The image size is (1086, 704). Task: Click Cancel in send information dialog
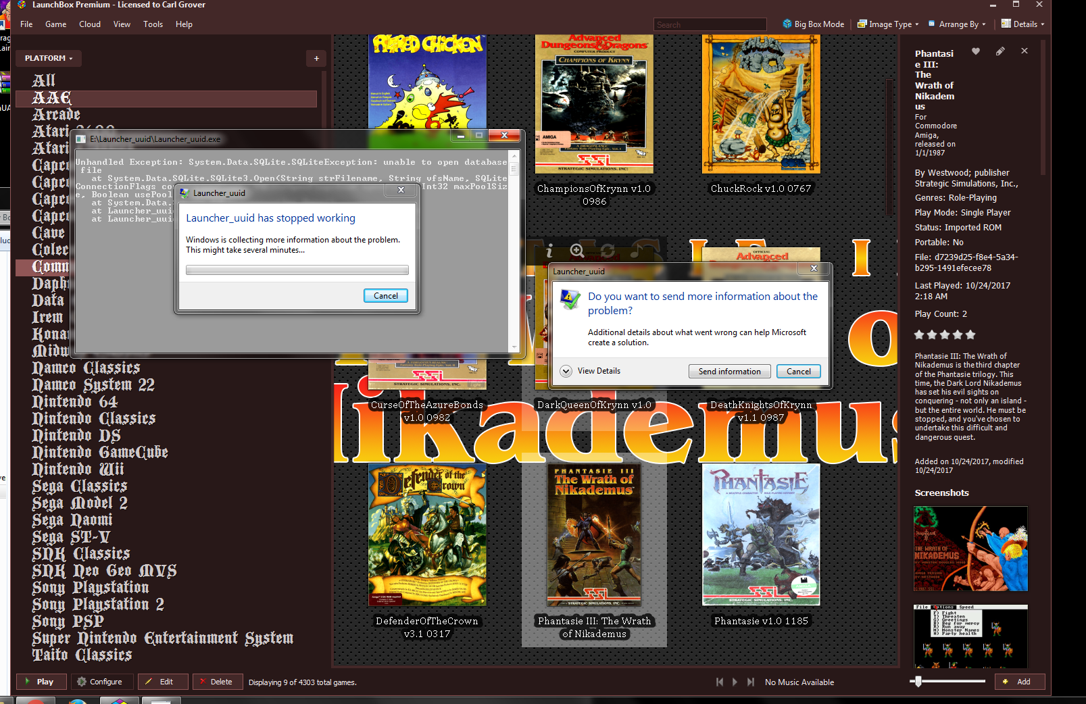pos(799,372)
